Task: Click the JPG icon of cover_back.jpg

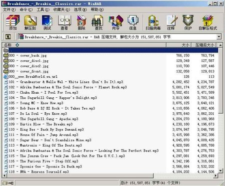Action: 6,55
